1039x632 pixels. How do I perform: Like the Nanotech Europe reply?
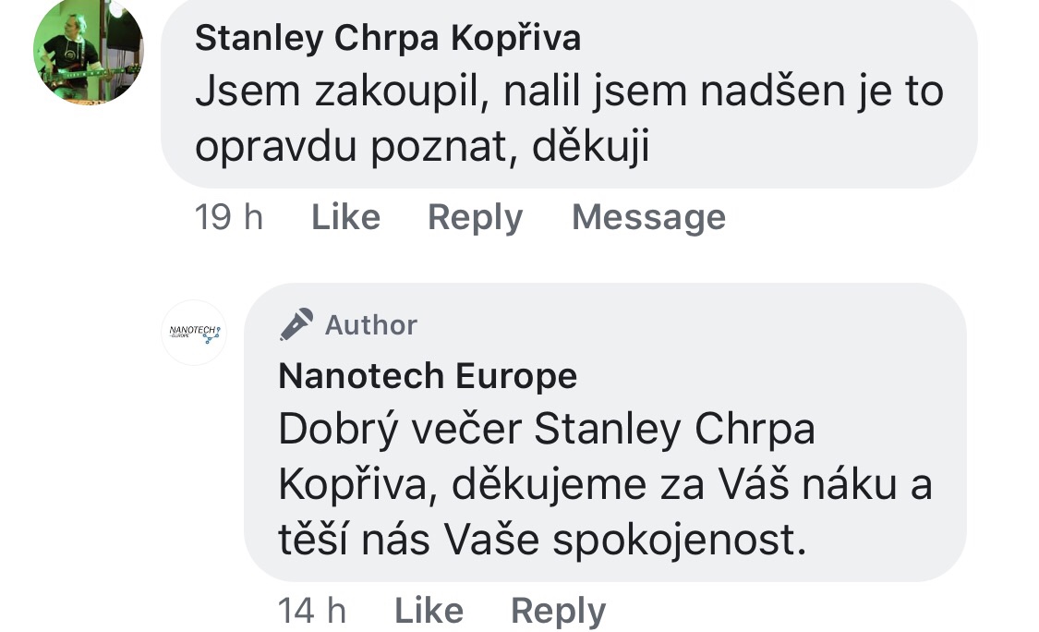pos(429,611)
